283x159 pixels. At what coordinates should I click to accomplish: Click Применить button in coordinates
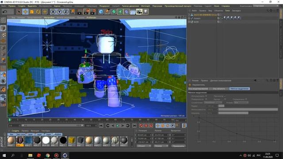click(x=179, y=146)
